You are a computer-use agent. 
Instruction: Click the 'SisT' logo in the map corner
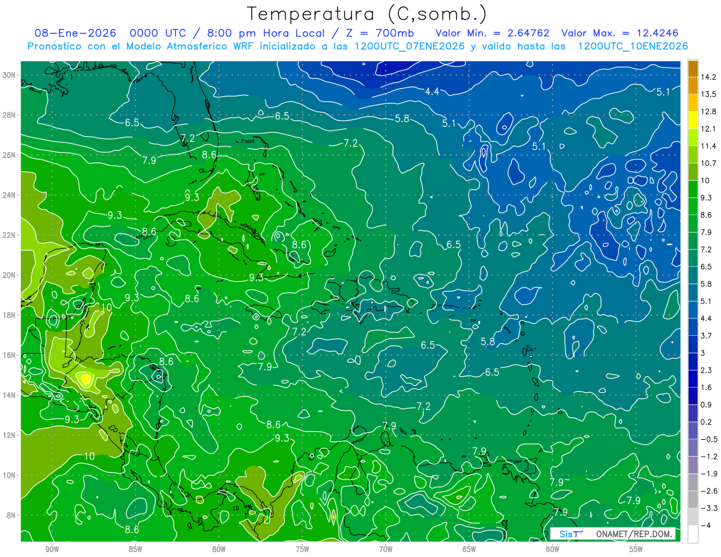[571, 534]
